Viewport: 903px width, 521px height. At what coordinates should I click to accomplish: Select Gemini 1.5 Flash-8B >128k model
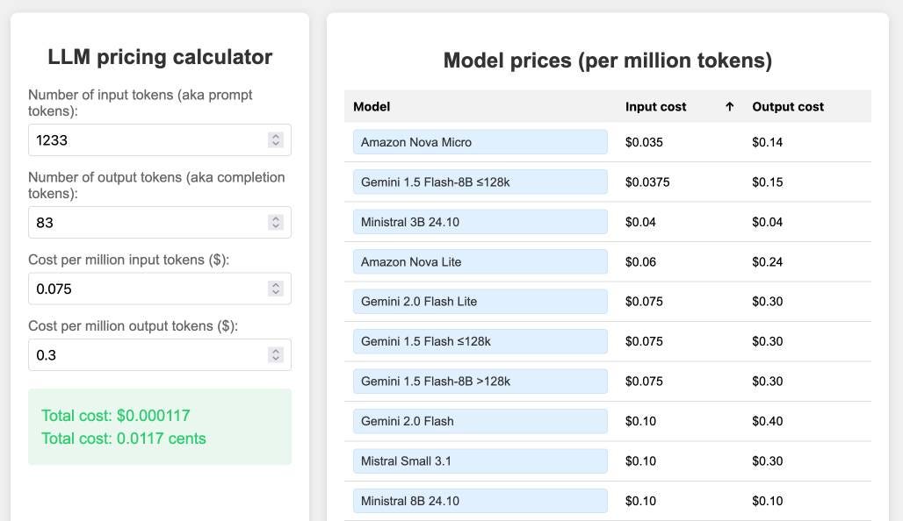coord(480,382)
